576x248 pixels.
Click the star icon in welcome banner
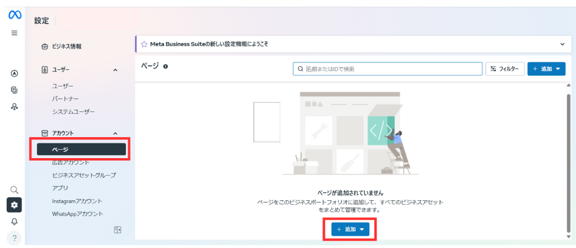click(144, 44)
